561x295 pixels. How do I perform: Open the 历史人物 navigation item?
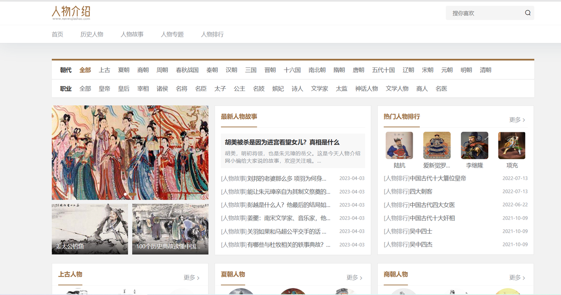(92, 34)
